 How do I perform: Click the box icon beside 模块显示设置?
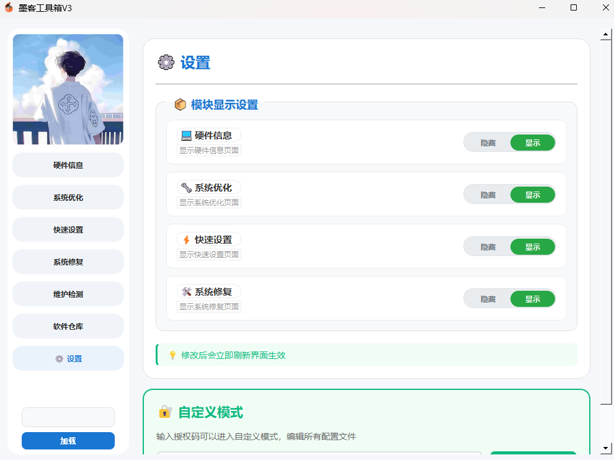tap(180, 105)
